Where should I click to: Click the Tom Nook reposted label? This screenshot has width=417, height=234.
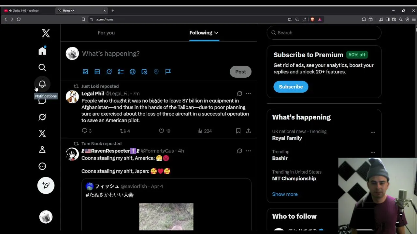(x=101, y=144)
